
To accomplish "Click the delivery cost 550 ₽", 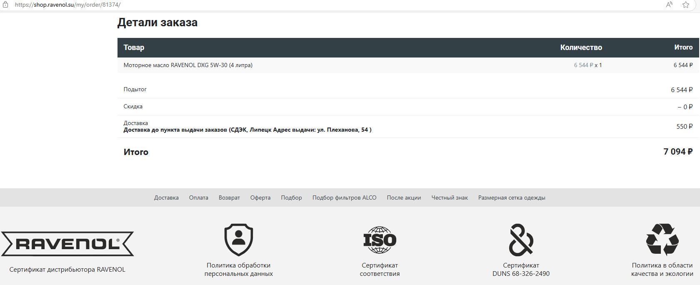I will (685, 126).
